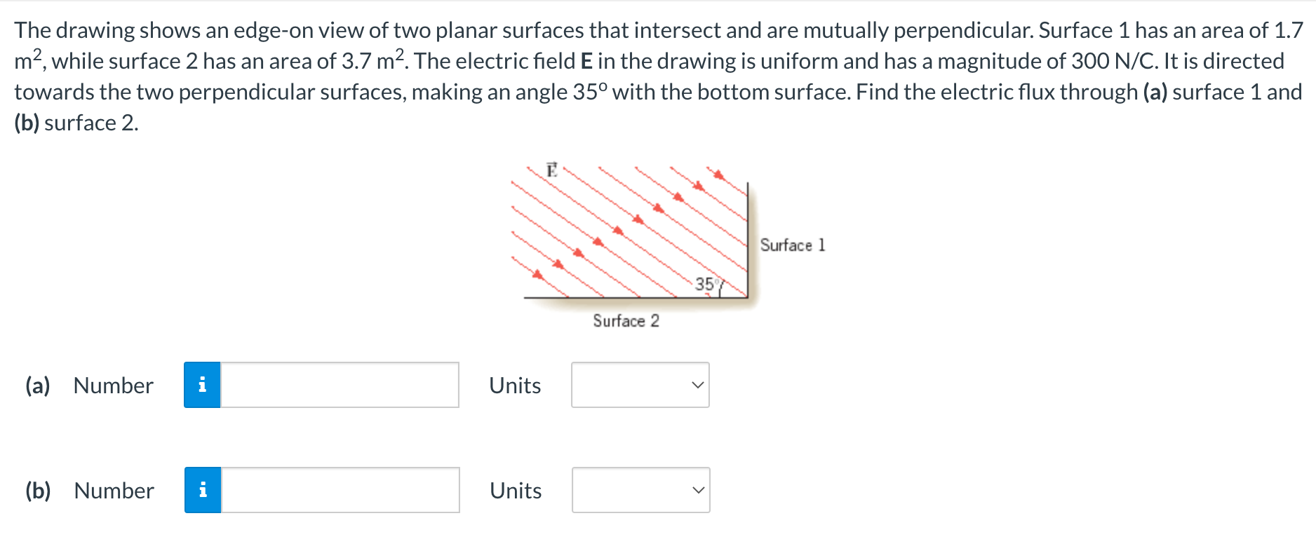Click an electric field arrow in the drawing

617,231
